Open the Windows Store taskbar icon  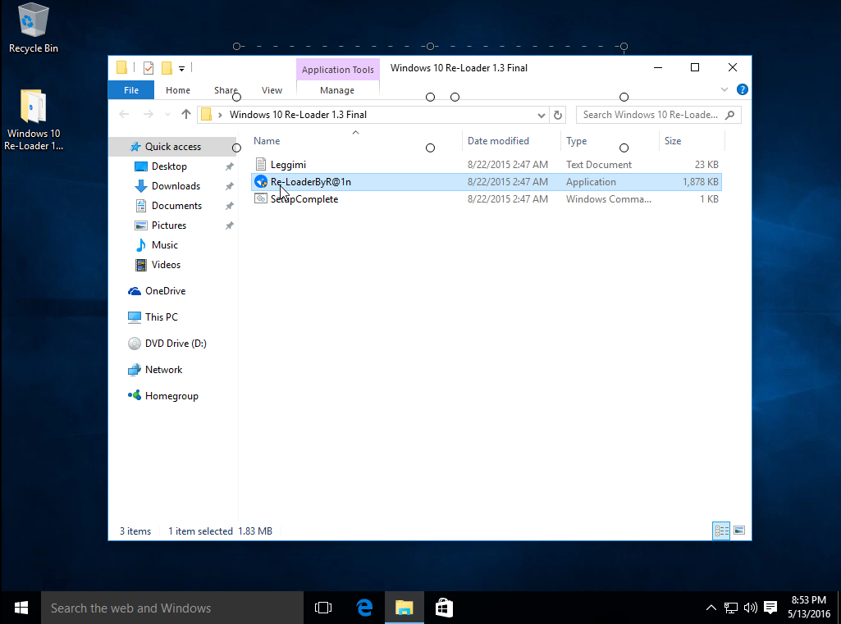coord(444,608)
